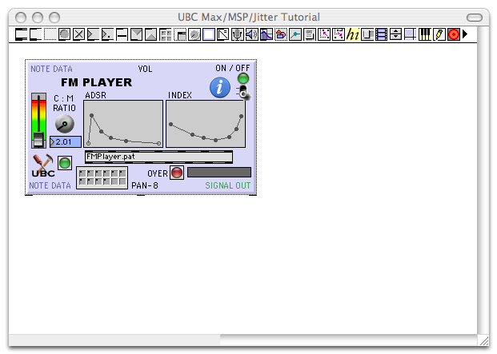Viewport: 497px width, 354px height.
Task: Select the up-down arrows increment tool
Action: 395,34
